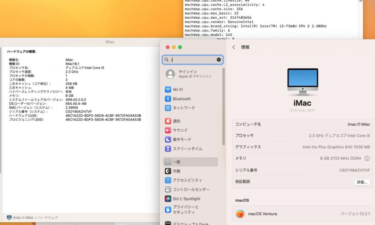Viewport: 375px width, 225px height.
Task: Click the machdep.cpu.vendor: GenuineIntel line
Action: (219, 22)
